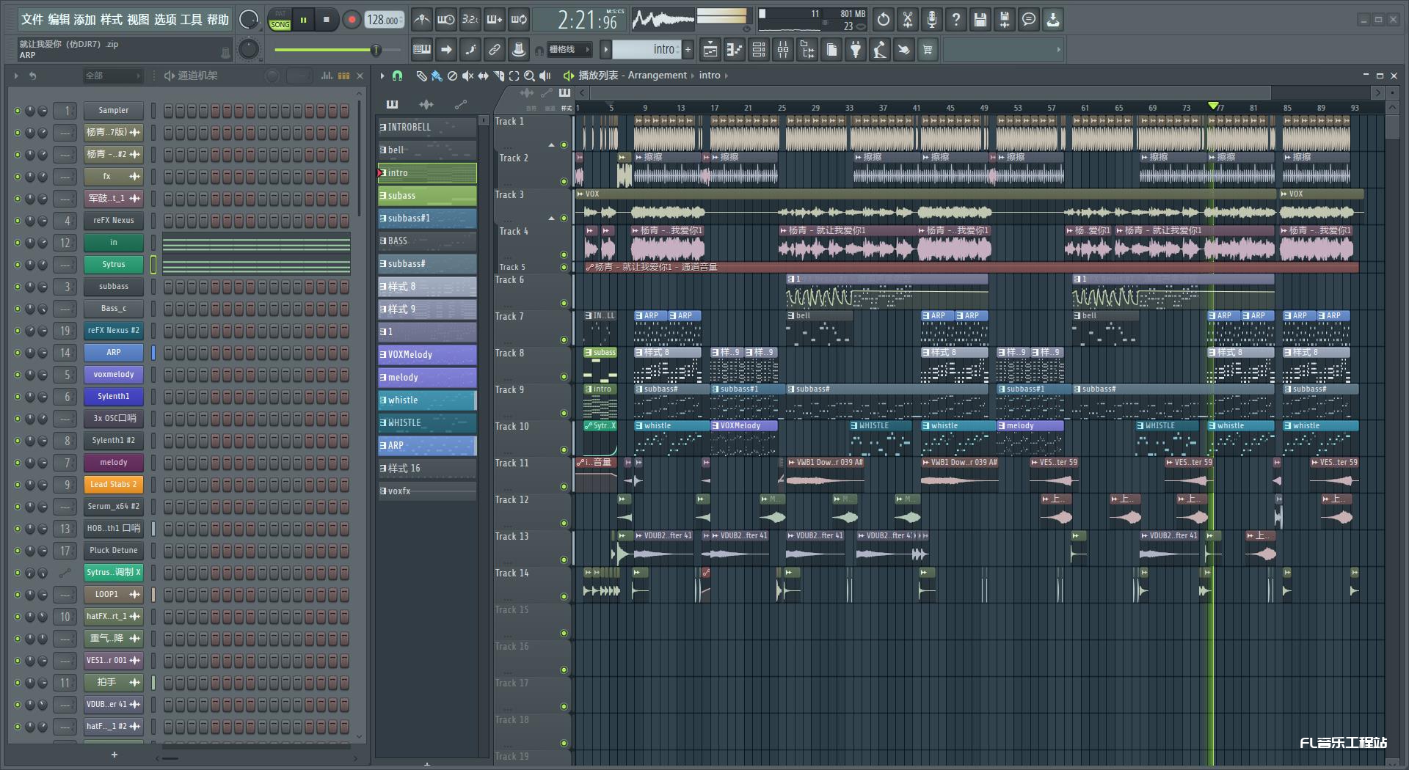Click the tempo field showing 128.000
The height and width of the screenshot is (770, 1409).
(x=384, y=20)
